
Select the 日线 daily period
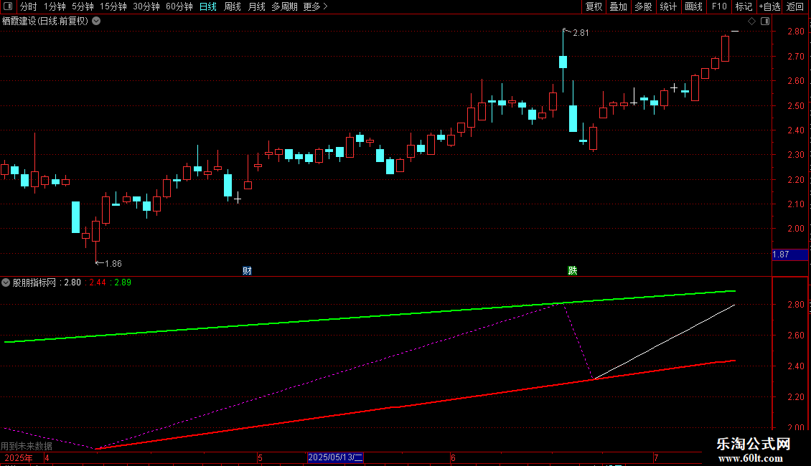[x=208, y=6]
